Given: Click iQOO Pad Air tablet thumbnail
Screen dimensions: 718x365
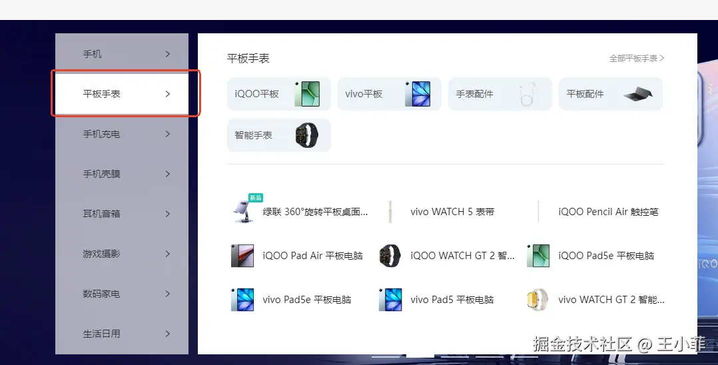Looking at the screenshot, I should tap(242, 256).
